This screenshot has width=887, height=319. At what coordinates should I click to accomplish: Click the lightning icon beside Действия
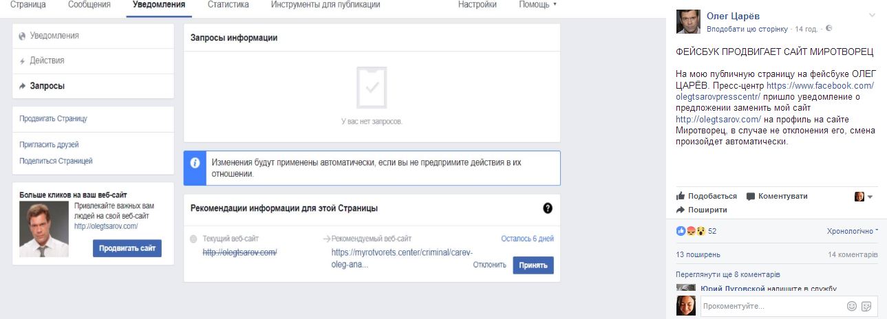pyautogui.click(x=23, y=61)
